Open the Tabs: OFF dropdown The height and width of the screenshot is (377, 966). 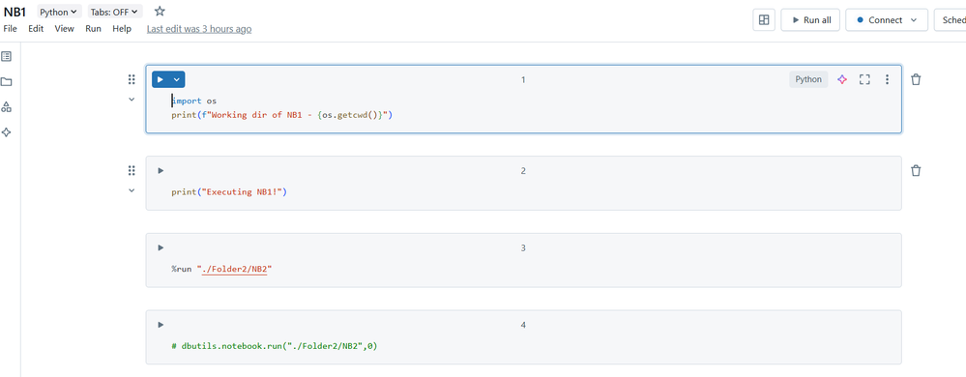[x=115, y=12]
